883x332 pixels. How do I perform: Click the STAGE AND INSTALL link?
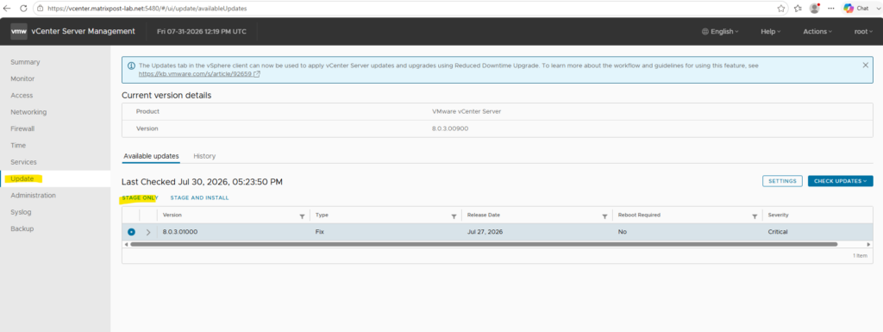click(x=199, y=198)
